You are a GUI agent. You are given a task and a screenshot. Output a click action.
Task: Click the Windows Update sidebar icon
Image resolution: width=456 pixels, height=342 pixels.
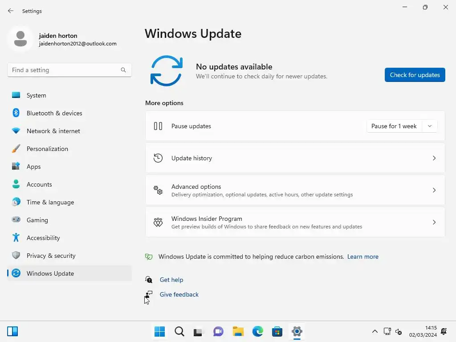[16, 273]
